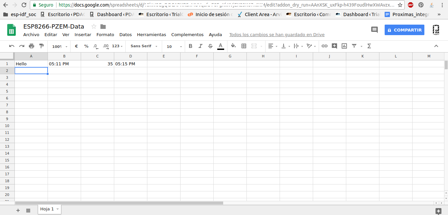448x215 pixels.
Task: Open the Editar menu
Action: coord(51,34)
